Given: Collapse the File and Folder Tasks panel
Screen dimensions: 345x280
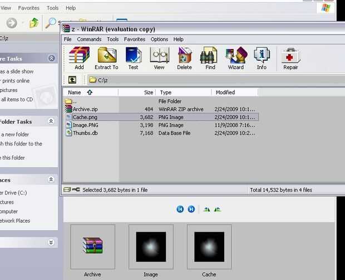Looking at the screenshot, I should coord(51,121).
